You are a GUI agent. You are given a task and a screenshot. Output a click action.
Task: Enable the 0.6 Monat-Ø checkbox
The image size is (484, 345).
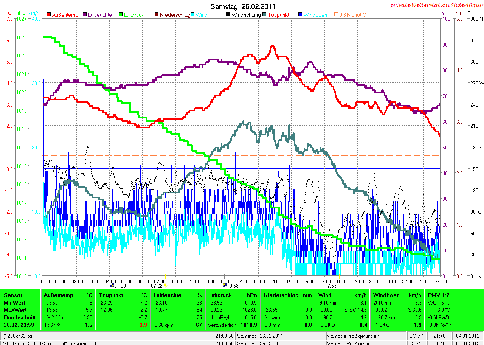point(336,15)
